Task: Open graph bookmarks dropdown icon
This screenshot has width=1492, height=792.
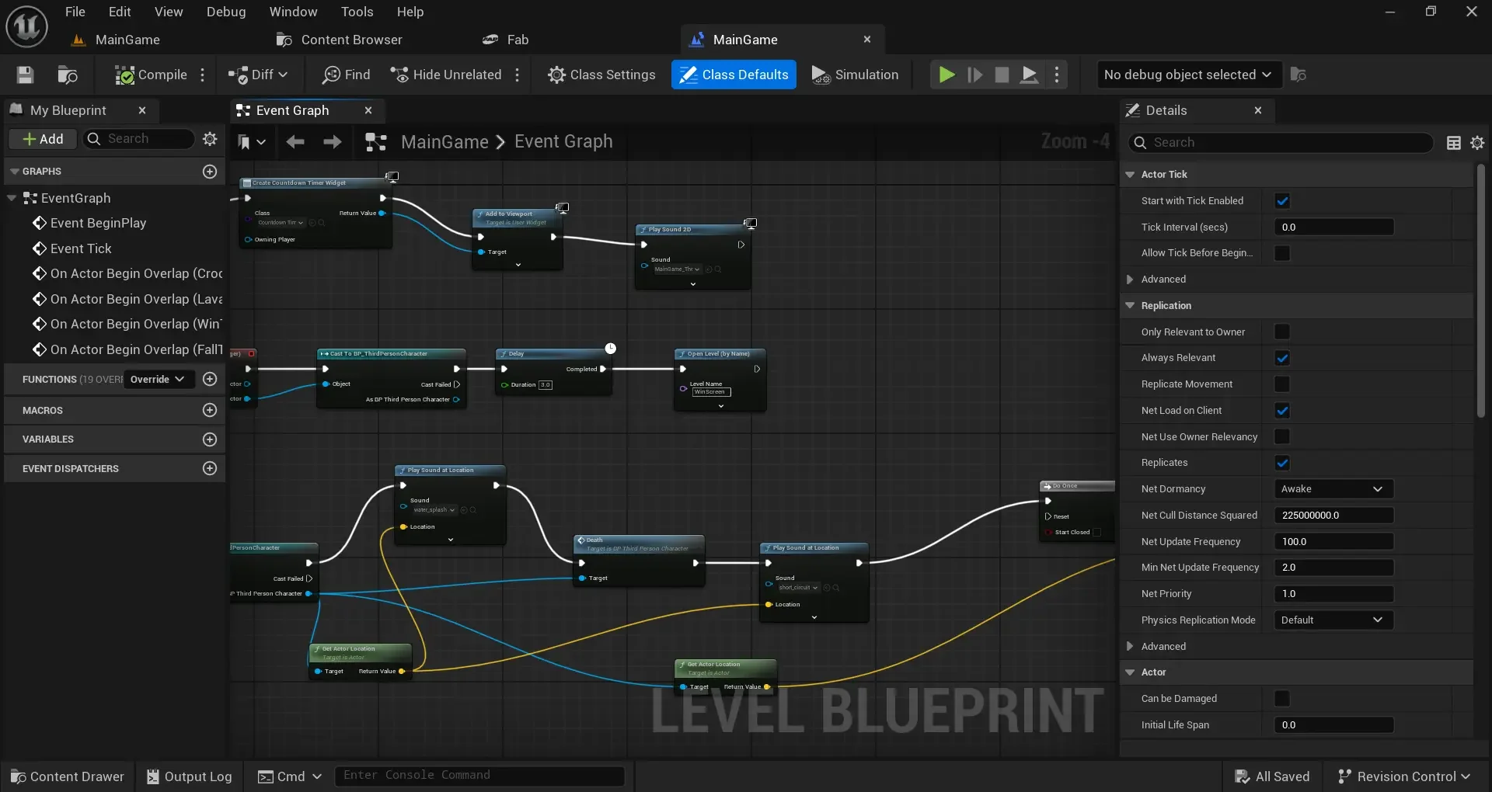Action: 251,142
